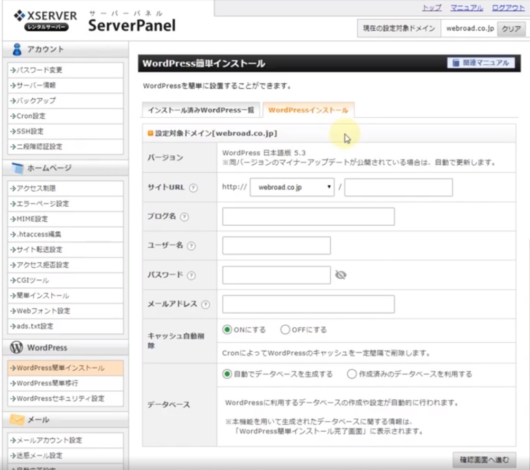530x470 pixels.
Task: Open 二段階認証設定 in sidebar
Action: click(x=66, y=147)
